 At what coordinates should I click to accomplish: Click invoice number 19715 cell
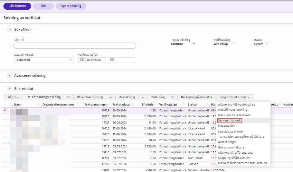[105, 140]
